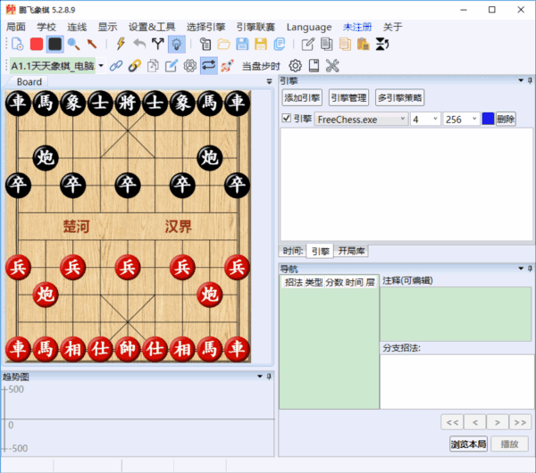Click the blue engine color swatch
Image resolution: width=536 pixels, height=473 pixels.
coord(487,119)
